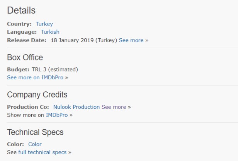Click the bold Budget label

pyautogui.click(x=18, y=70)
